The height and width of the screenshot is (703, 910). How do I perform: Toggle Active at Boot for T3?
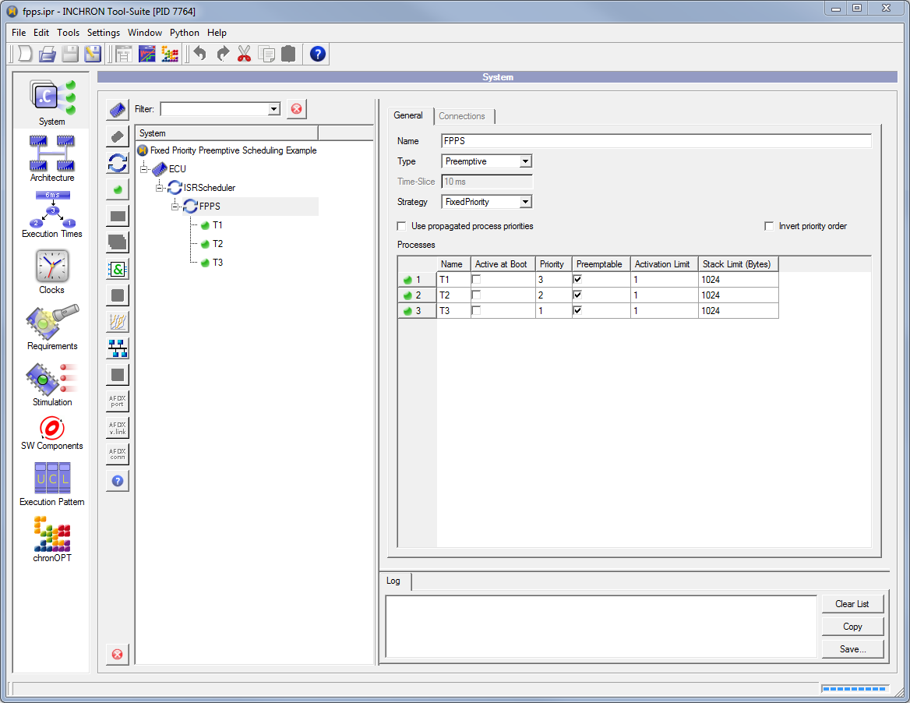point(476,310)
